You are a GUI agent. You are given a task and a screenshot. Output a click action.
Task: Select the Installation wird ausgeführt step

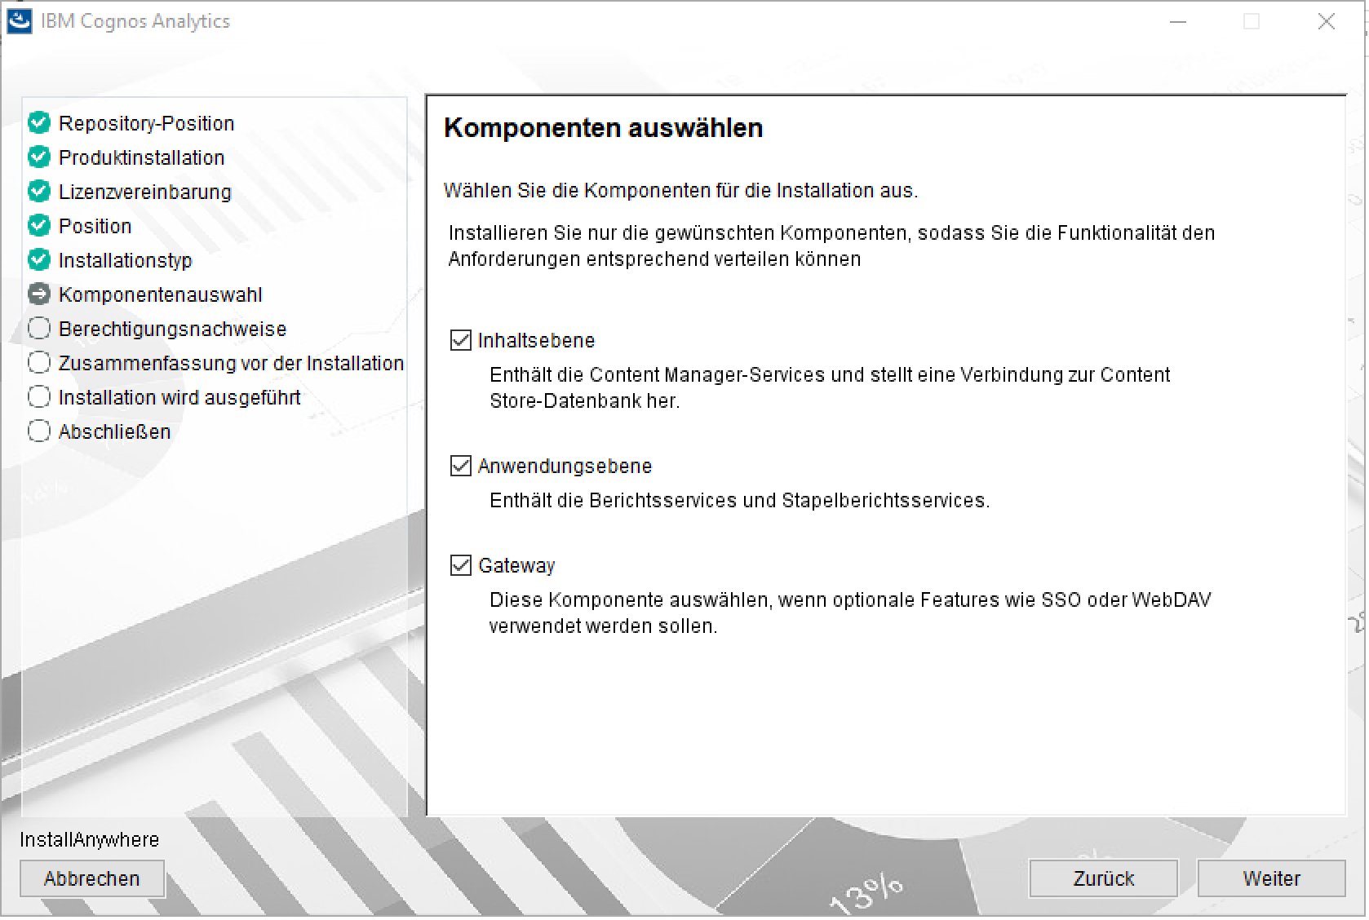point(179,397)
